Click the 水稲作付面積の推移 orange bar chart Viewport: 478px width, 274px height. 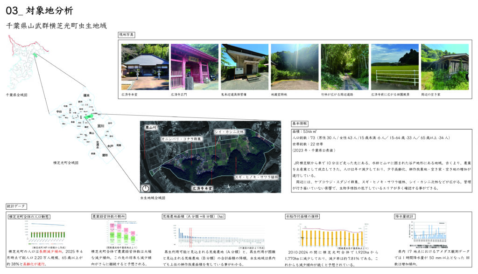pyautogui.click(x=331, y=233)
